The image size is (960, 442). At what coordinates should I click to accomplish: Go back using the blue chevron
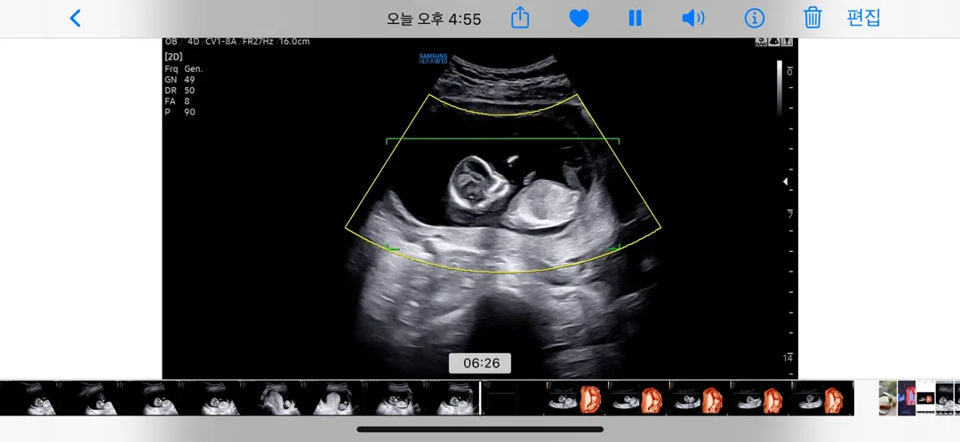pos(75,19)
